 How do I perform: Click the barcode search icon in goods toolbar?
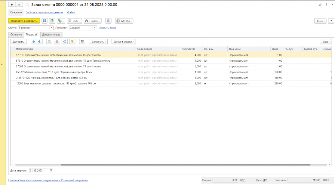point(82,42)
